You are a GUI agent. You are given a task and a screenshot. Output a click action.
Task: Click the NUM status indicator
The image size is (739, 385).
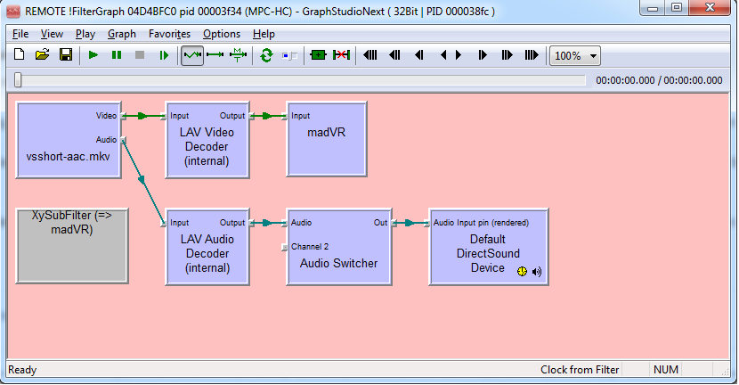665,370
